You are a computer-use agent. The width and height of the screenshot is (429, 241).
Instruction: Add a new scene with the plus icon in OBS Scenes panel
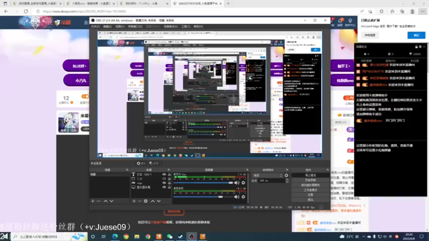(x=93, y=201)
